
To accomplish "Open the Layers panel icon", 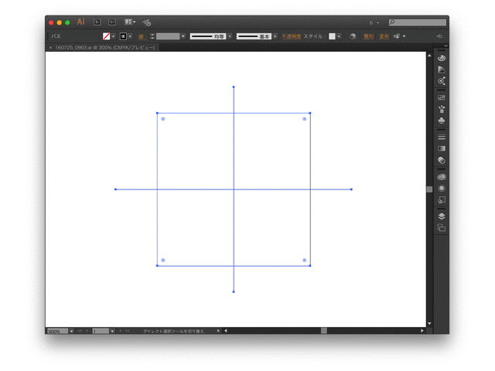I will point(442,216).
